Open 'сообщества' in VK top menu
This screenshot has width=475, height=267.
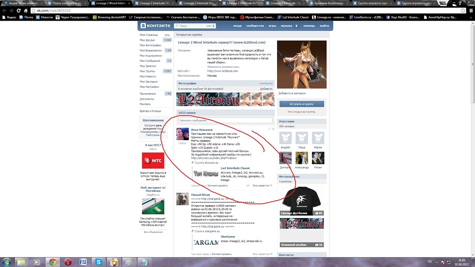(x=255, y=26)
